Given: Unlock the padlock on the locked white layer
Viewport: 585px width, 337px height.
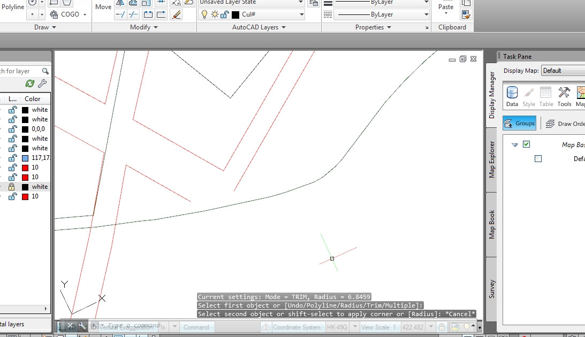Looking at the screenshot, I should click(x=12, y=186).
